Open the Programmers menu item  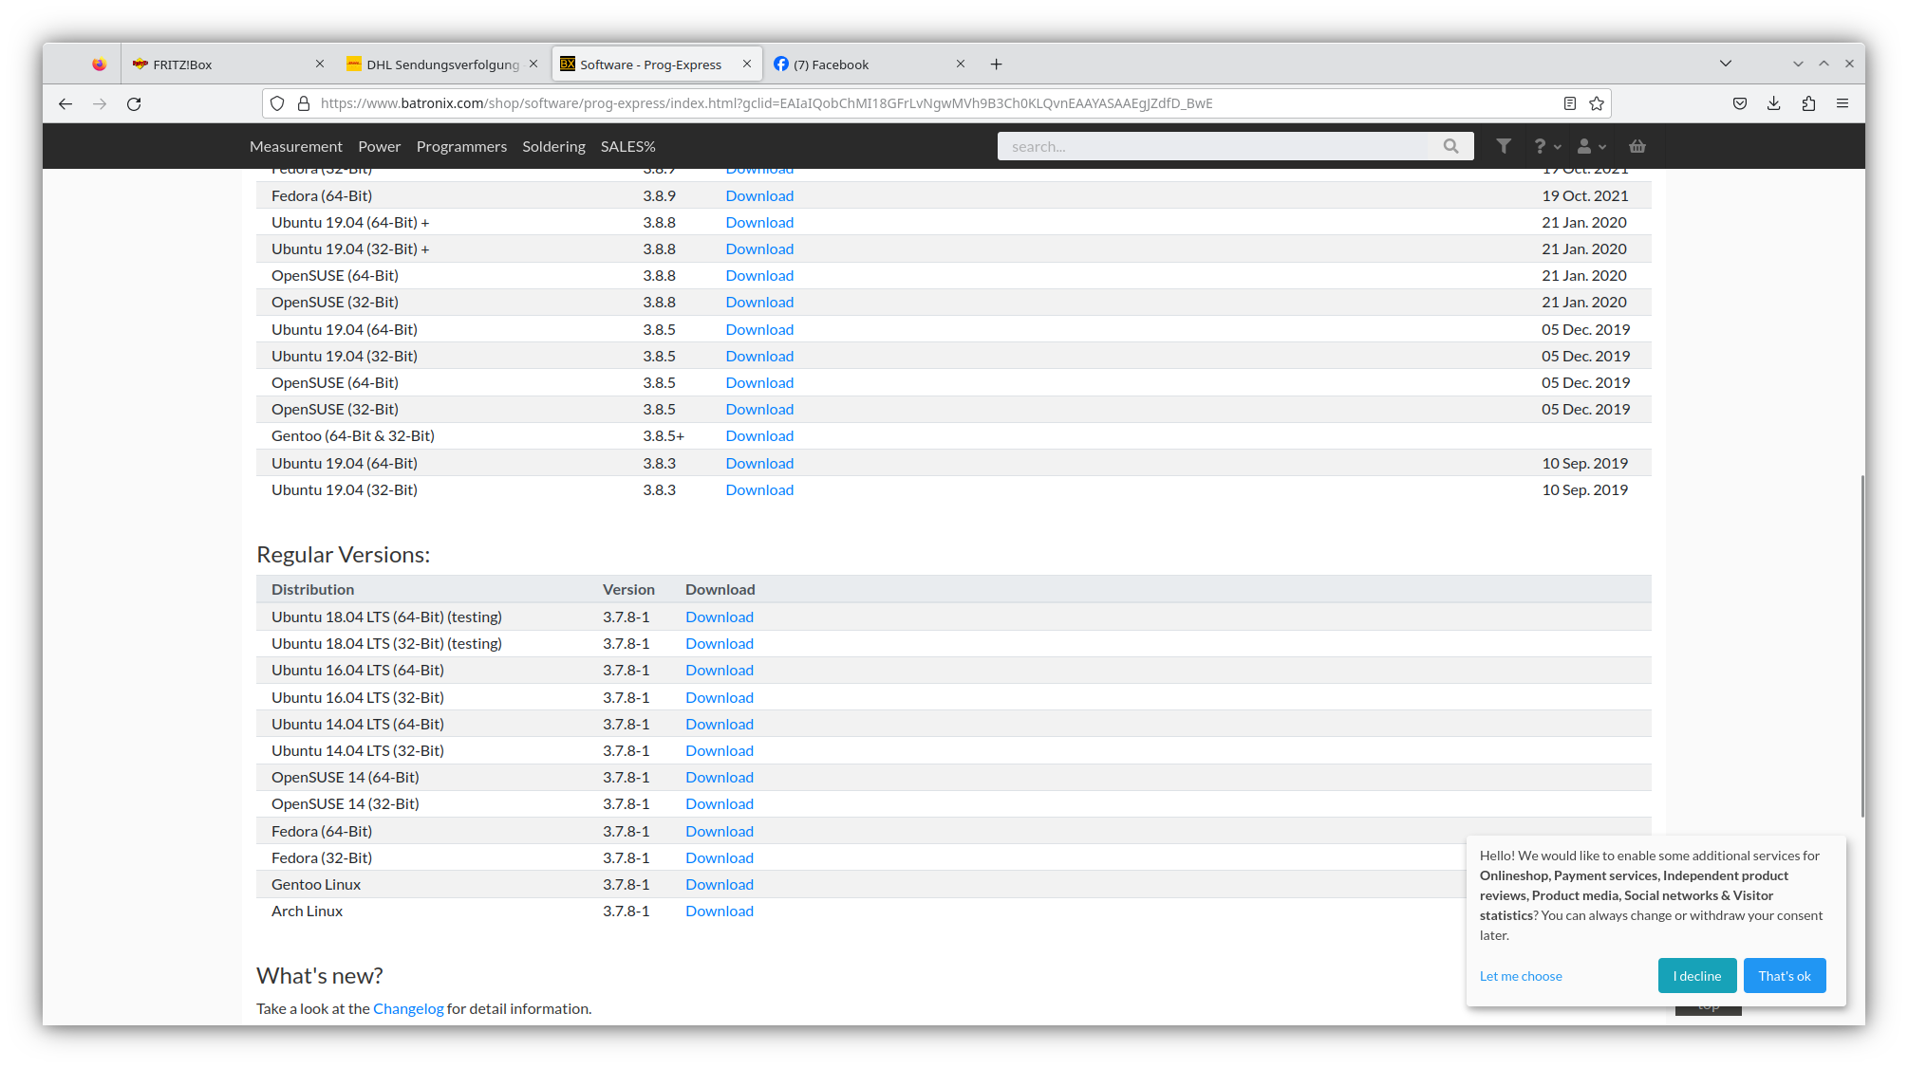click(461, 146)
